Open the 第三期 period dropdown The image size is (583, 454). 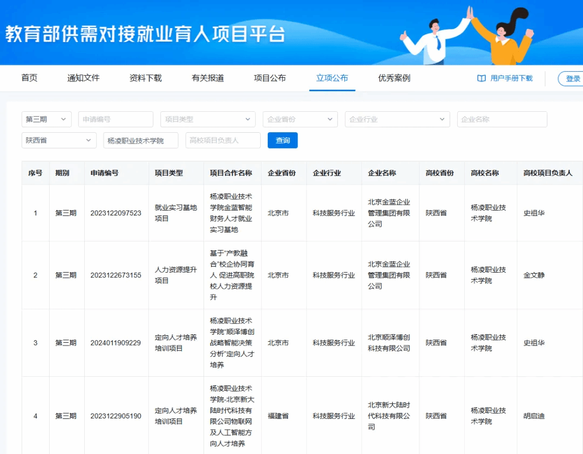[x=46, y=119]
